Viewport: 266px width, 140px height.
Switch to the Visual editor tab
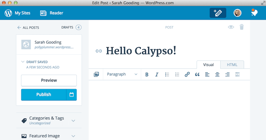[x=208, y=65]
